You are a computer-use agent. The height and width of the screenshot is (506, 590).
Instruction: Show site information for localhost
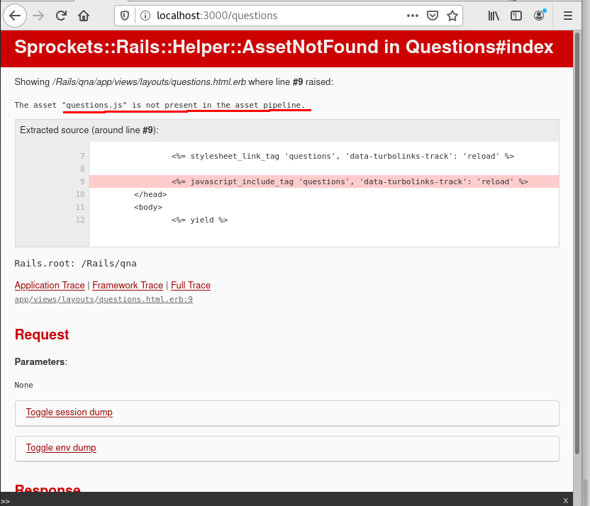145,16
